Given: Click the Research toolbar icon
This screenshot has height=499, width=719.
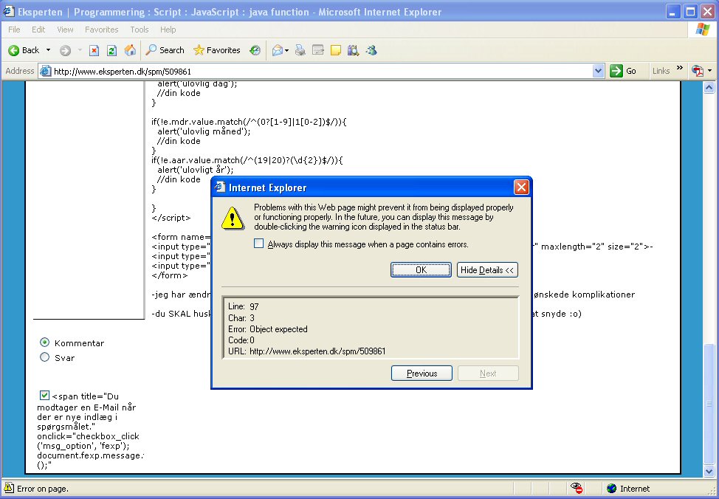Looking at the screenshot, I should coord(353,50).
